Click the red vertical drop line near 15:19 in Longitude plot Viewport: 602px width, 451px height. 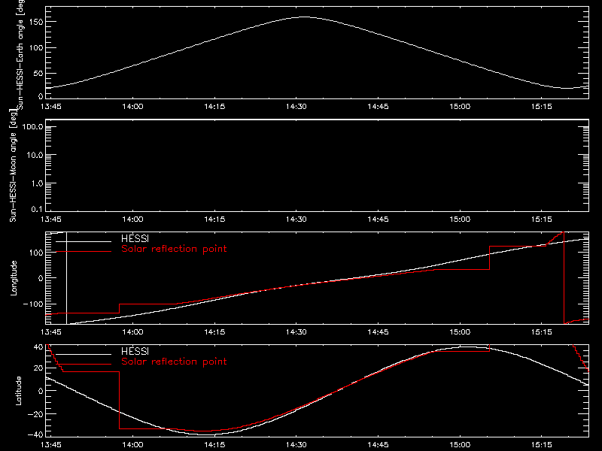coord(564,277)
